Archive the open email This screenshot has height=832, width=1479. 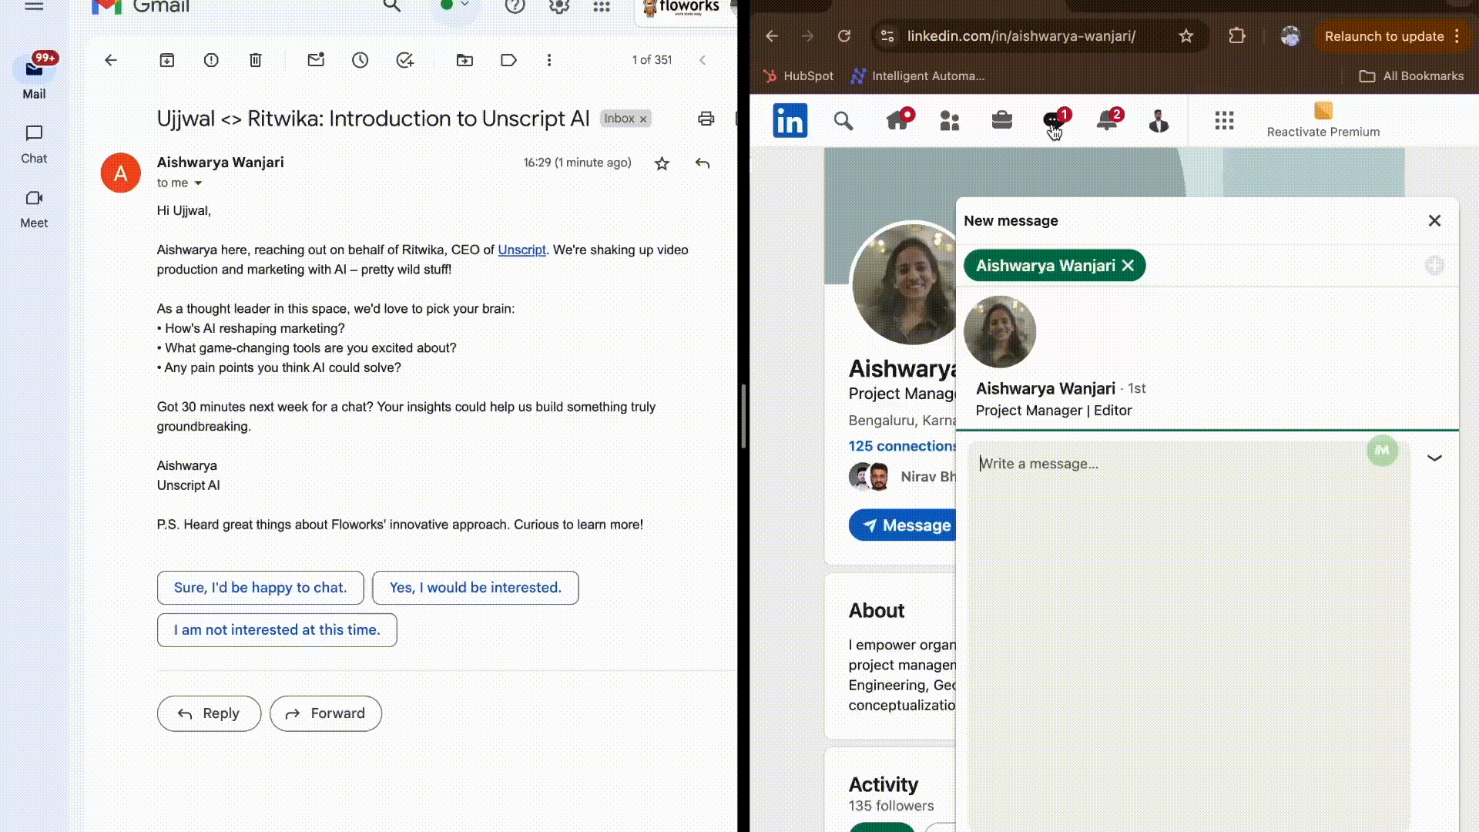pyautogui.click(x=166, y=60)
